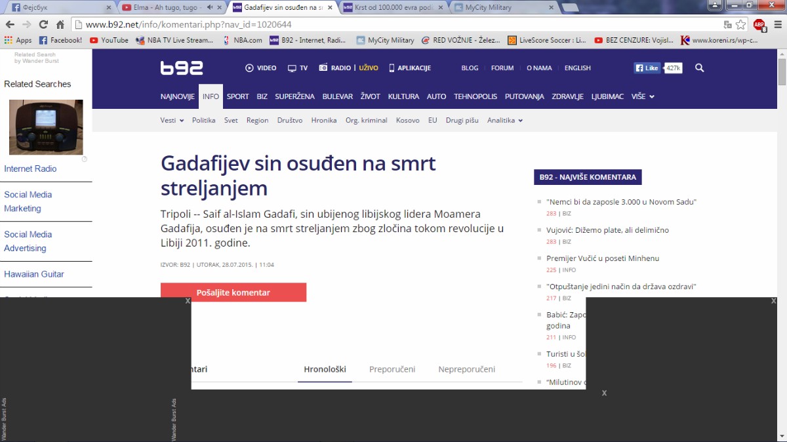Open Hawaiian Guitar related search
Viewport: 787px width, 442px height.
(34, 274)
